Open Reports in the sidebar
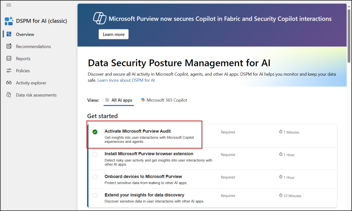 [23, 59]
